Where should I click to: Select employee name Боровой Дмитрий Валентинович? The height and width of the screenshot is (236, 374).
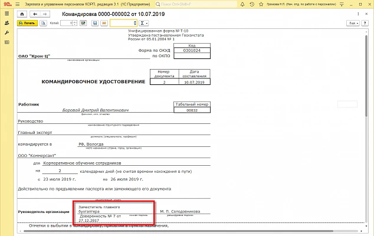click(x=96, y=110)
